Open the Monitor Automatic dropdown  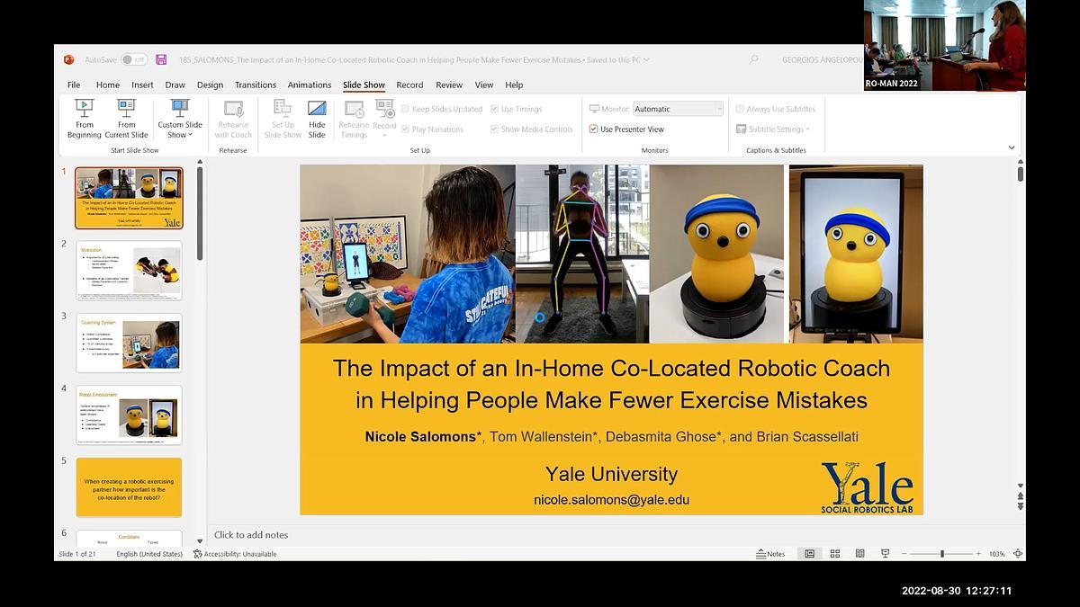678,109
